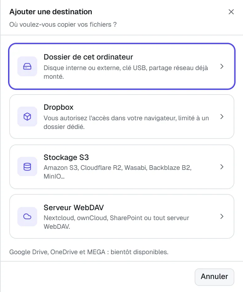
Task: Click 'Nextcloud, ownCloud, SharePoint' description text
Action: pyautogui.click(x=116, y=222)
